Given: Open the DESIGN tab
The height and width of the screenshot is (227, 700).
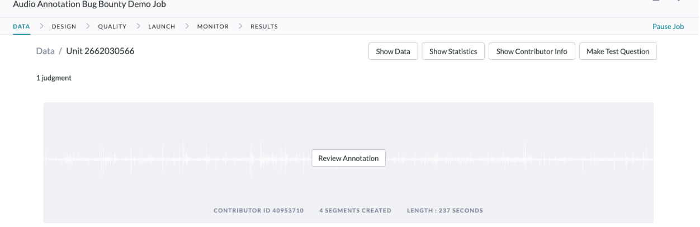Looking at the screenshot, I should [64, 26].
